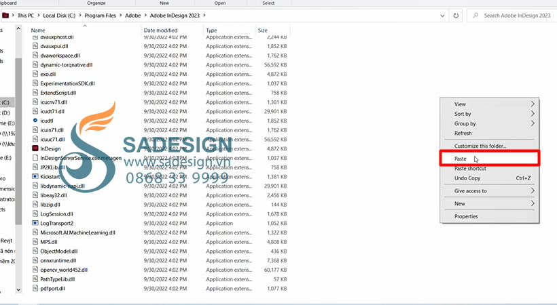The height and width of the screenshot is (305, 557).
Task: Expand the Sort by submenu
Action: (490, 114)
